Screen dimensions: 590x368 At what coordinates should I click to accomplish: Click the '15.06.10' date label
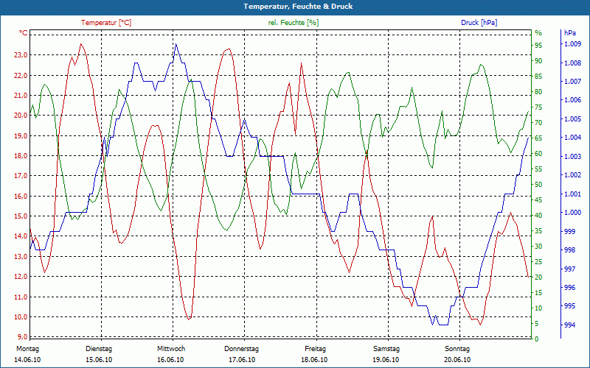(x=99, y=360)
